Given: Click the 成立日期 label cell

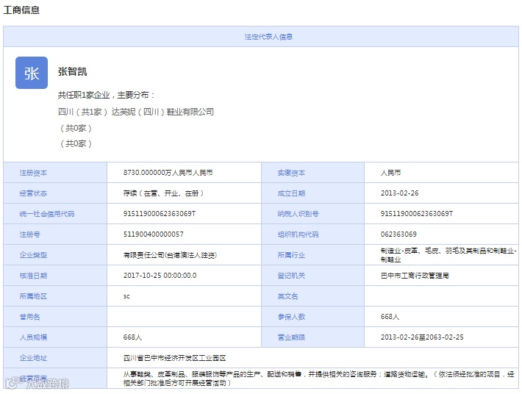Looking at the screenshot, I should [x=313, y=193].
